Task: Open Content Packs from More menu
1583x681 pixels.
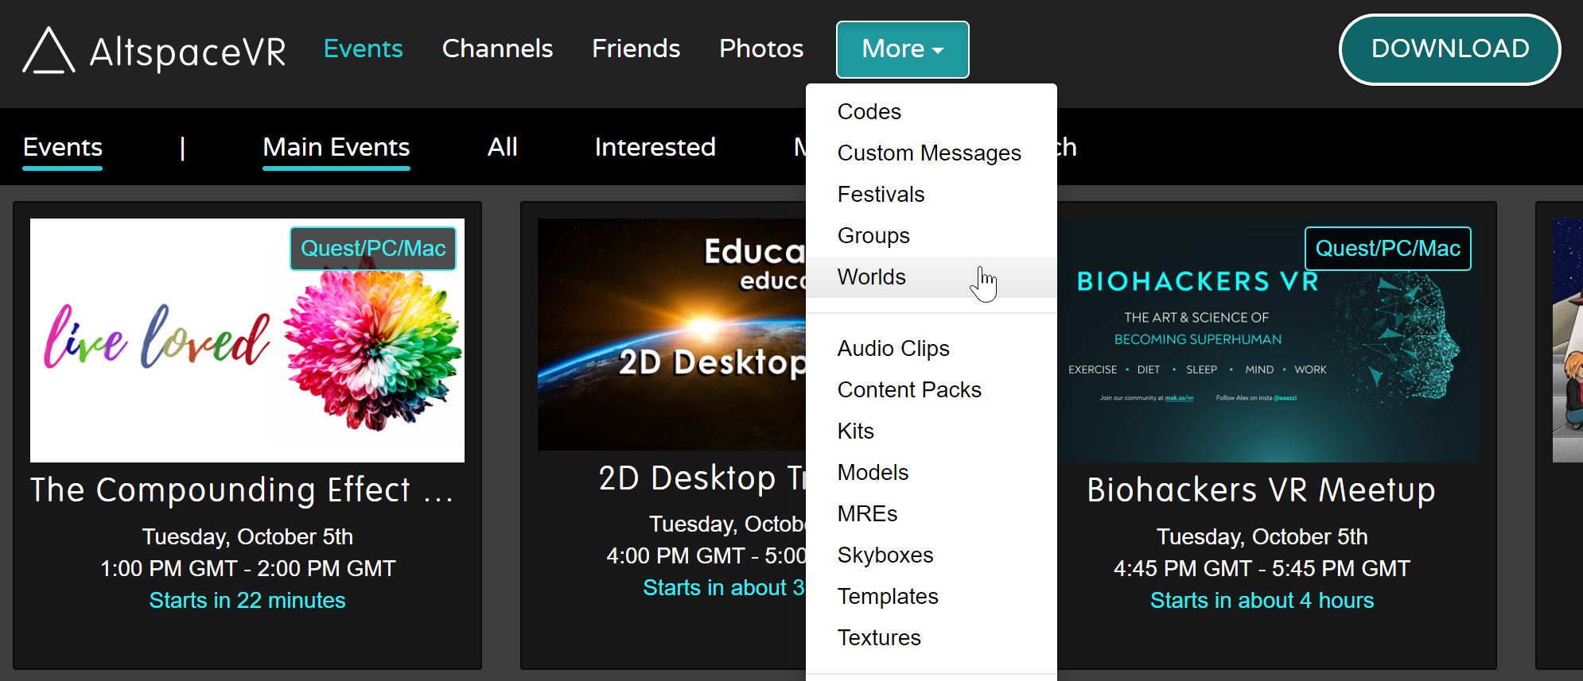Action: (x=908, y=390)
